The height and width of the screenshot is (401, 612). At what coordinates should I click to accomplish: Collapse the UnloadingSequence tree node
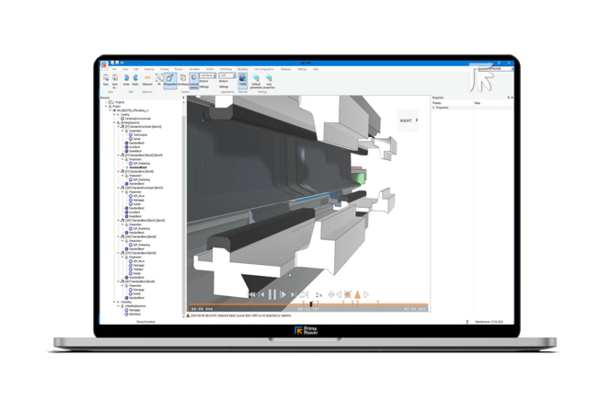(119, 306)
